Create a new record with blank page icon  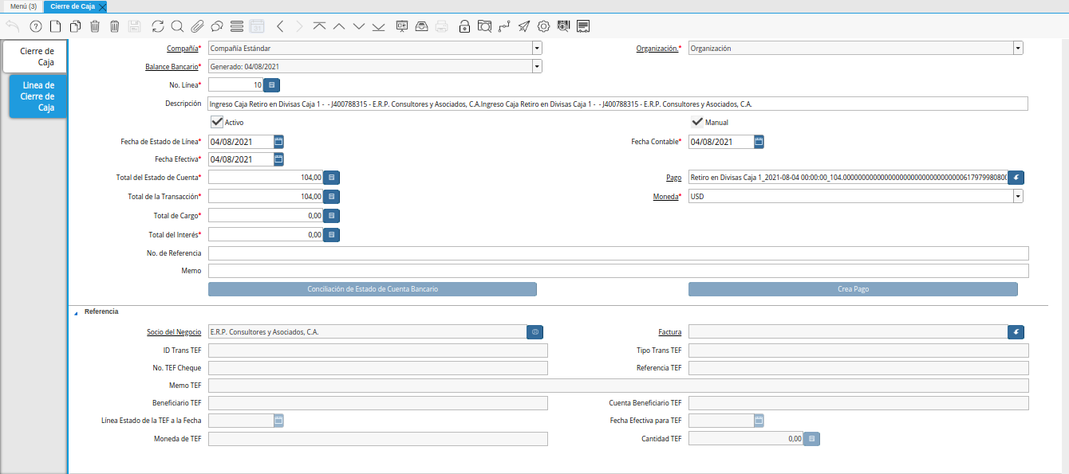[55, 26]
